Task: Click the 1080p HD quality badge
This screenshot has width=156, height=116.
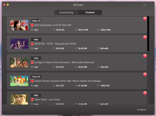Action: tap(36, 21)
